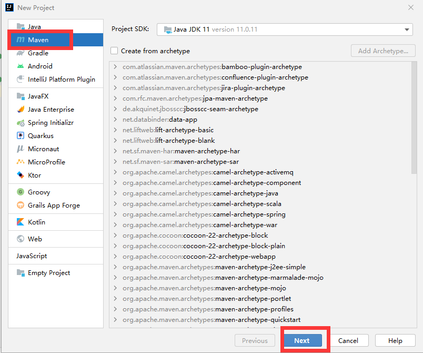Click the Kotlin K icon
The width and height of the screenshot is (423, 353).
21,222
